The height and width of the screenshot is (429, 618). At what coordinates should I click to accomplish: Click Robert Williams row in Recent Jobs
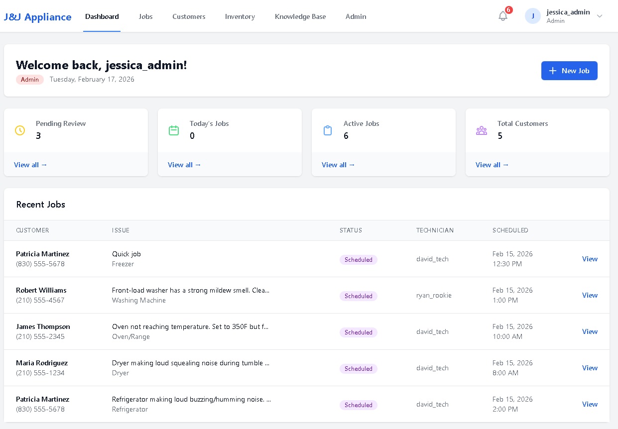(x=199, y=295)
